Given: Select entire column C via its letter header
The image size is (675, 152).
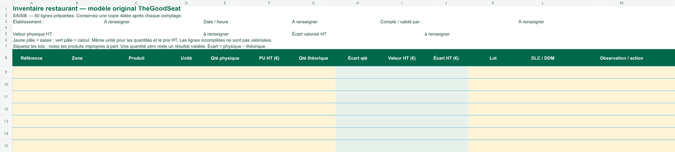Looking at the screenshot, I should pyautogui.click(x=137, y=3).
